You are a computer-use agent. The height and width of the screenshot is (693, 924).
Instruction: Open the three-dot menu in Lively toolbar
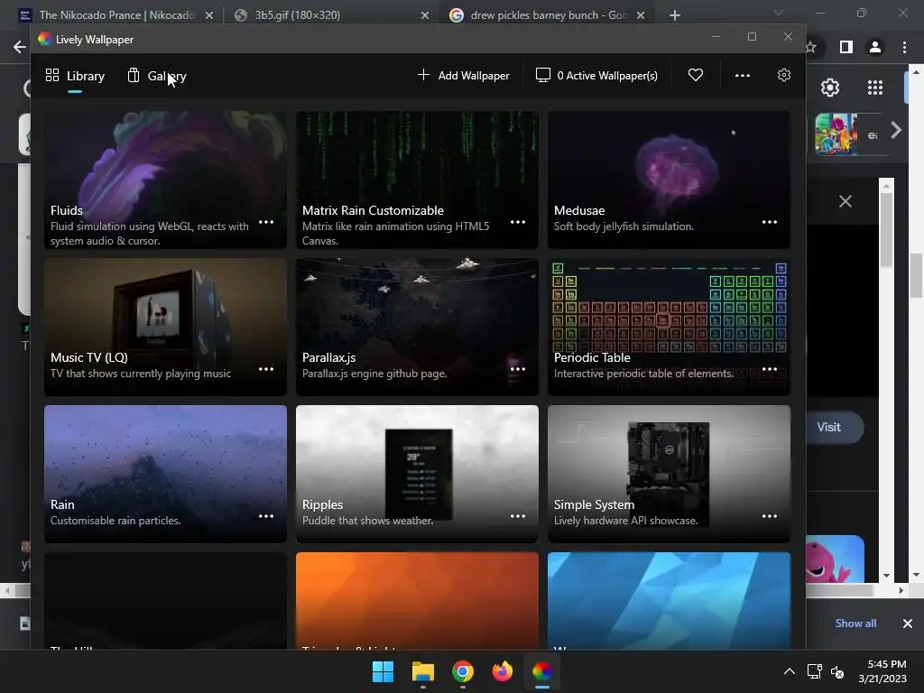click(x=743, y=76)
